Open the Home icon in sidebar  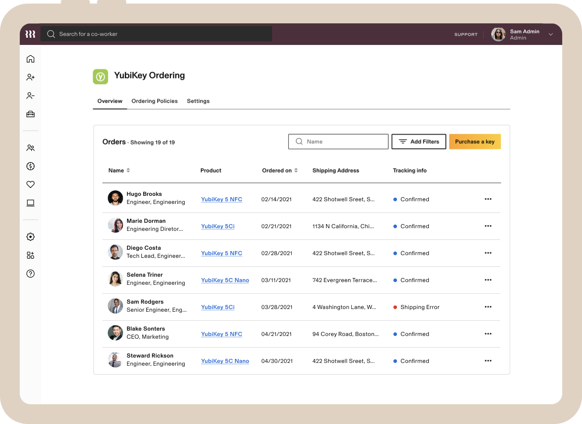point(31,59)
